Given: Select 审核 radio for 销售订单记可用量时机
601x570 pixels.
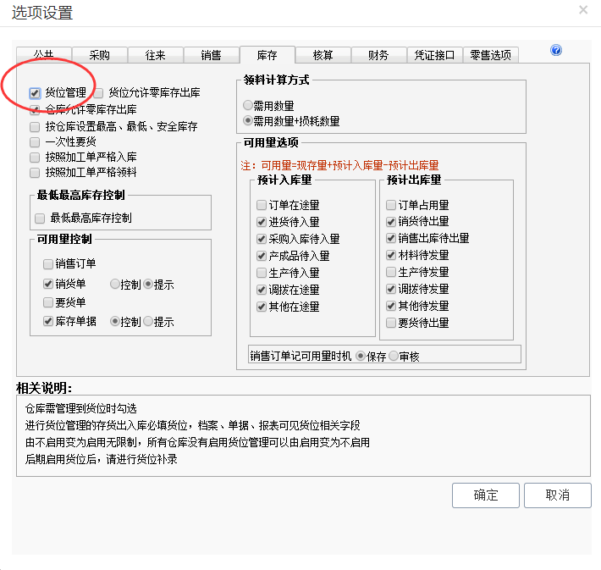Looking at the screenshot, I should tap(394, 356).
